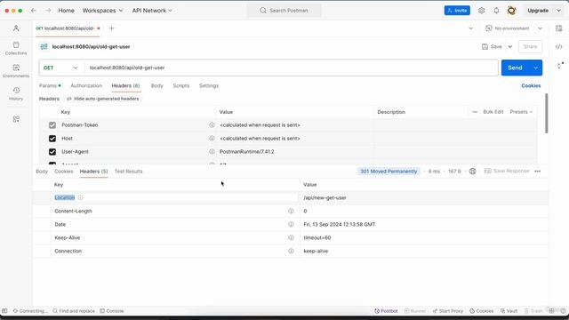Viewport: 569px width, 320px height.
Task: Click the 301 Moved Permanently status
Action: [389, 172]
